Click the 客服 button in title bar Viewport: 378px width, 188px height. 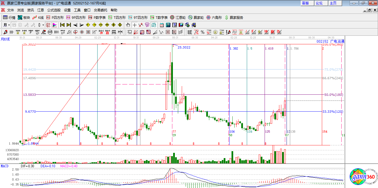[x=305, y=3]
